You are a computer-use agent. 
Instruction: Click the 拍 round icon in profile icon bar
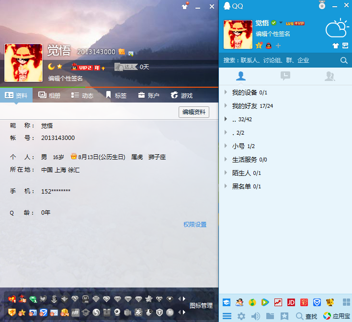pos(170,312)
